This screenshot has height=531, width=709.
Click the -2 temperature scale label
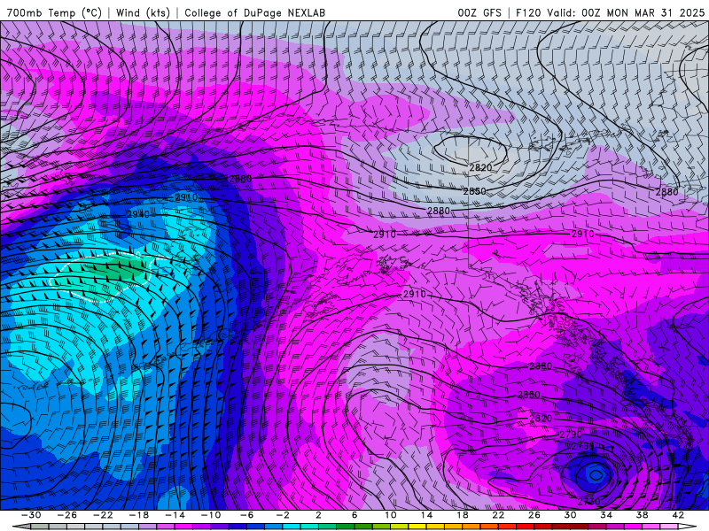[x=283, y=515]
